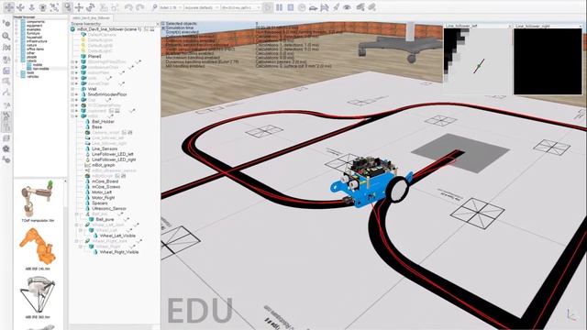The image size is (587, 330).
Task: Select LineFollower_LED_left object
Action: pos(112,154)
